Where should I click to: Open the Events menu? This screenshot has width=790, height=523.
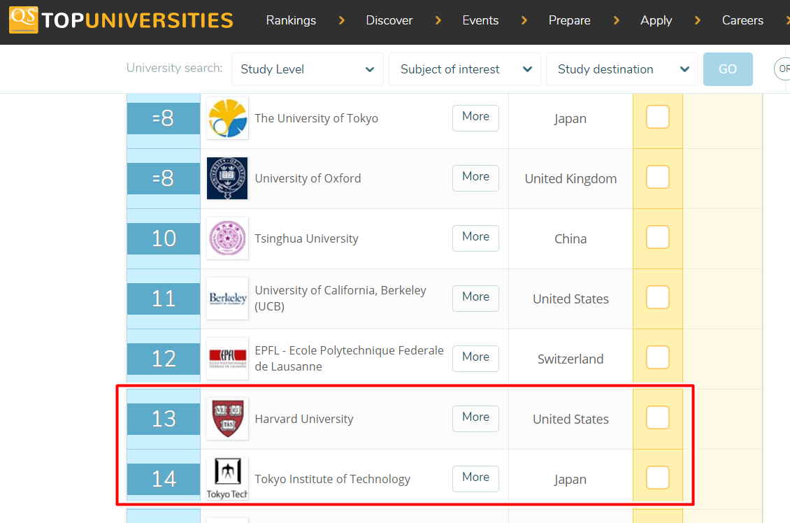[x=480, y=20]
